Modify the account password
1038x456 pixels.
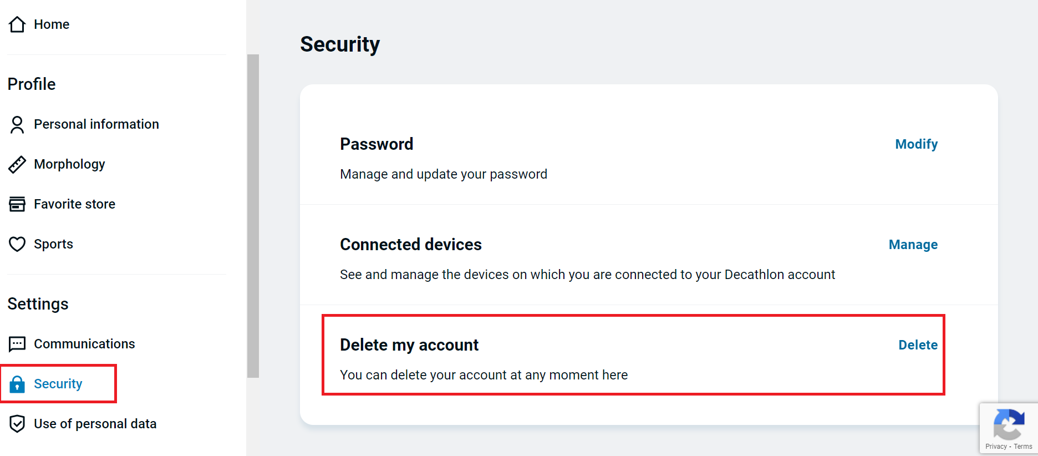click(x=916, y=144)
